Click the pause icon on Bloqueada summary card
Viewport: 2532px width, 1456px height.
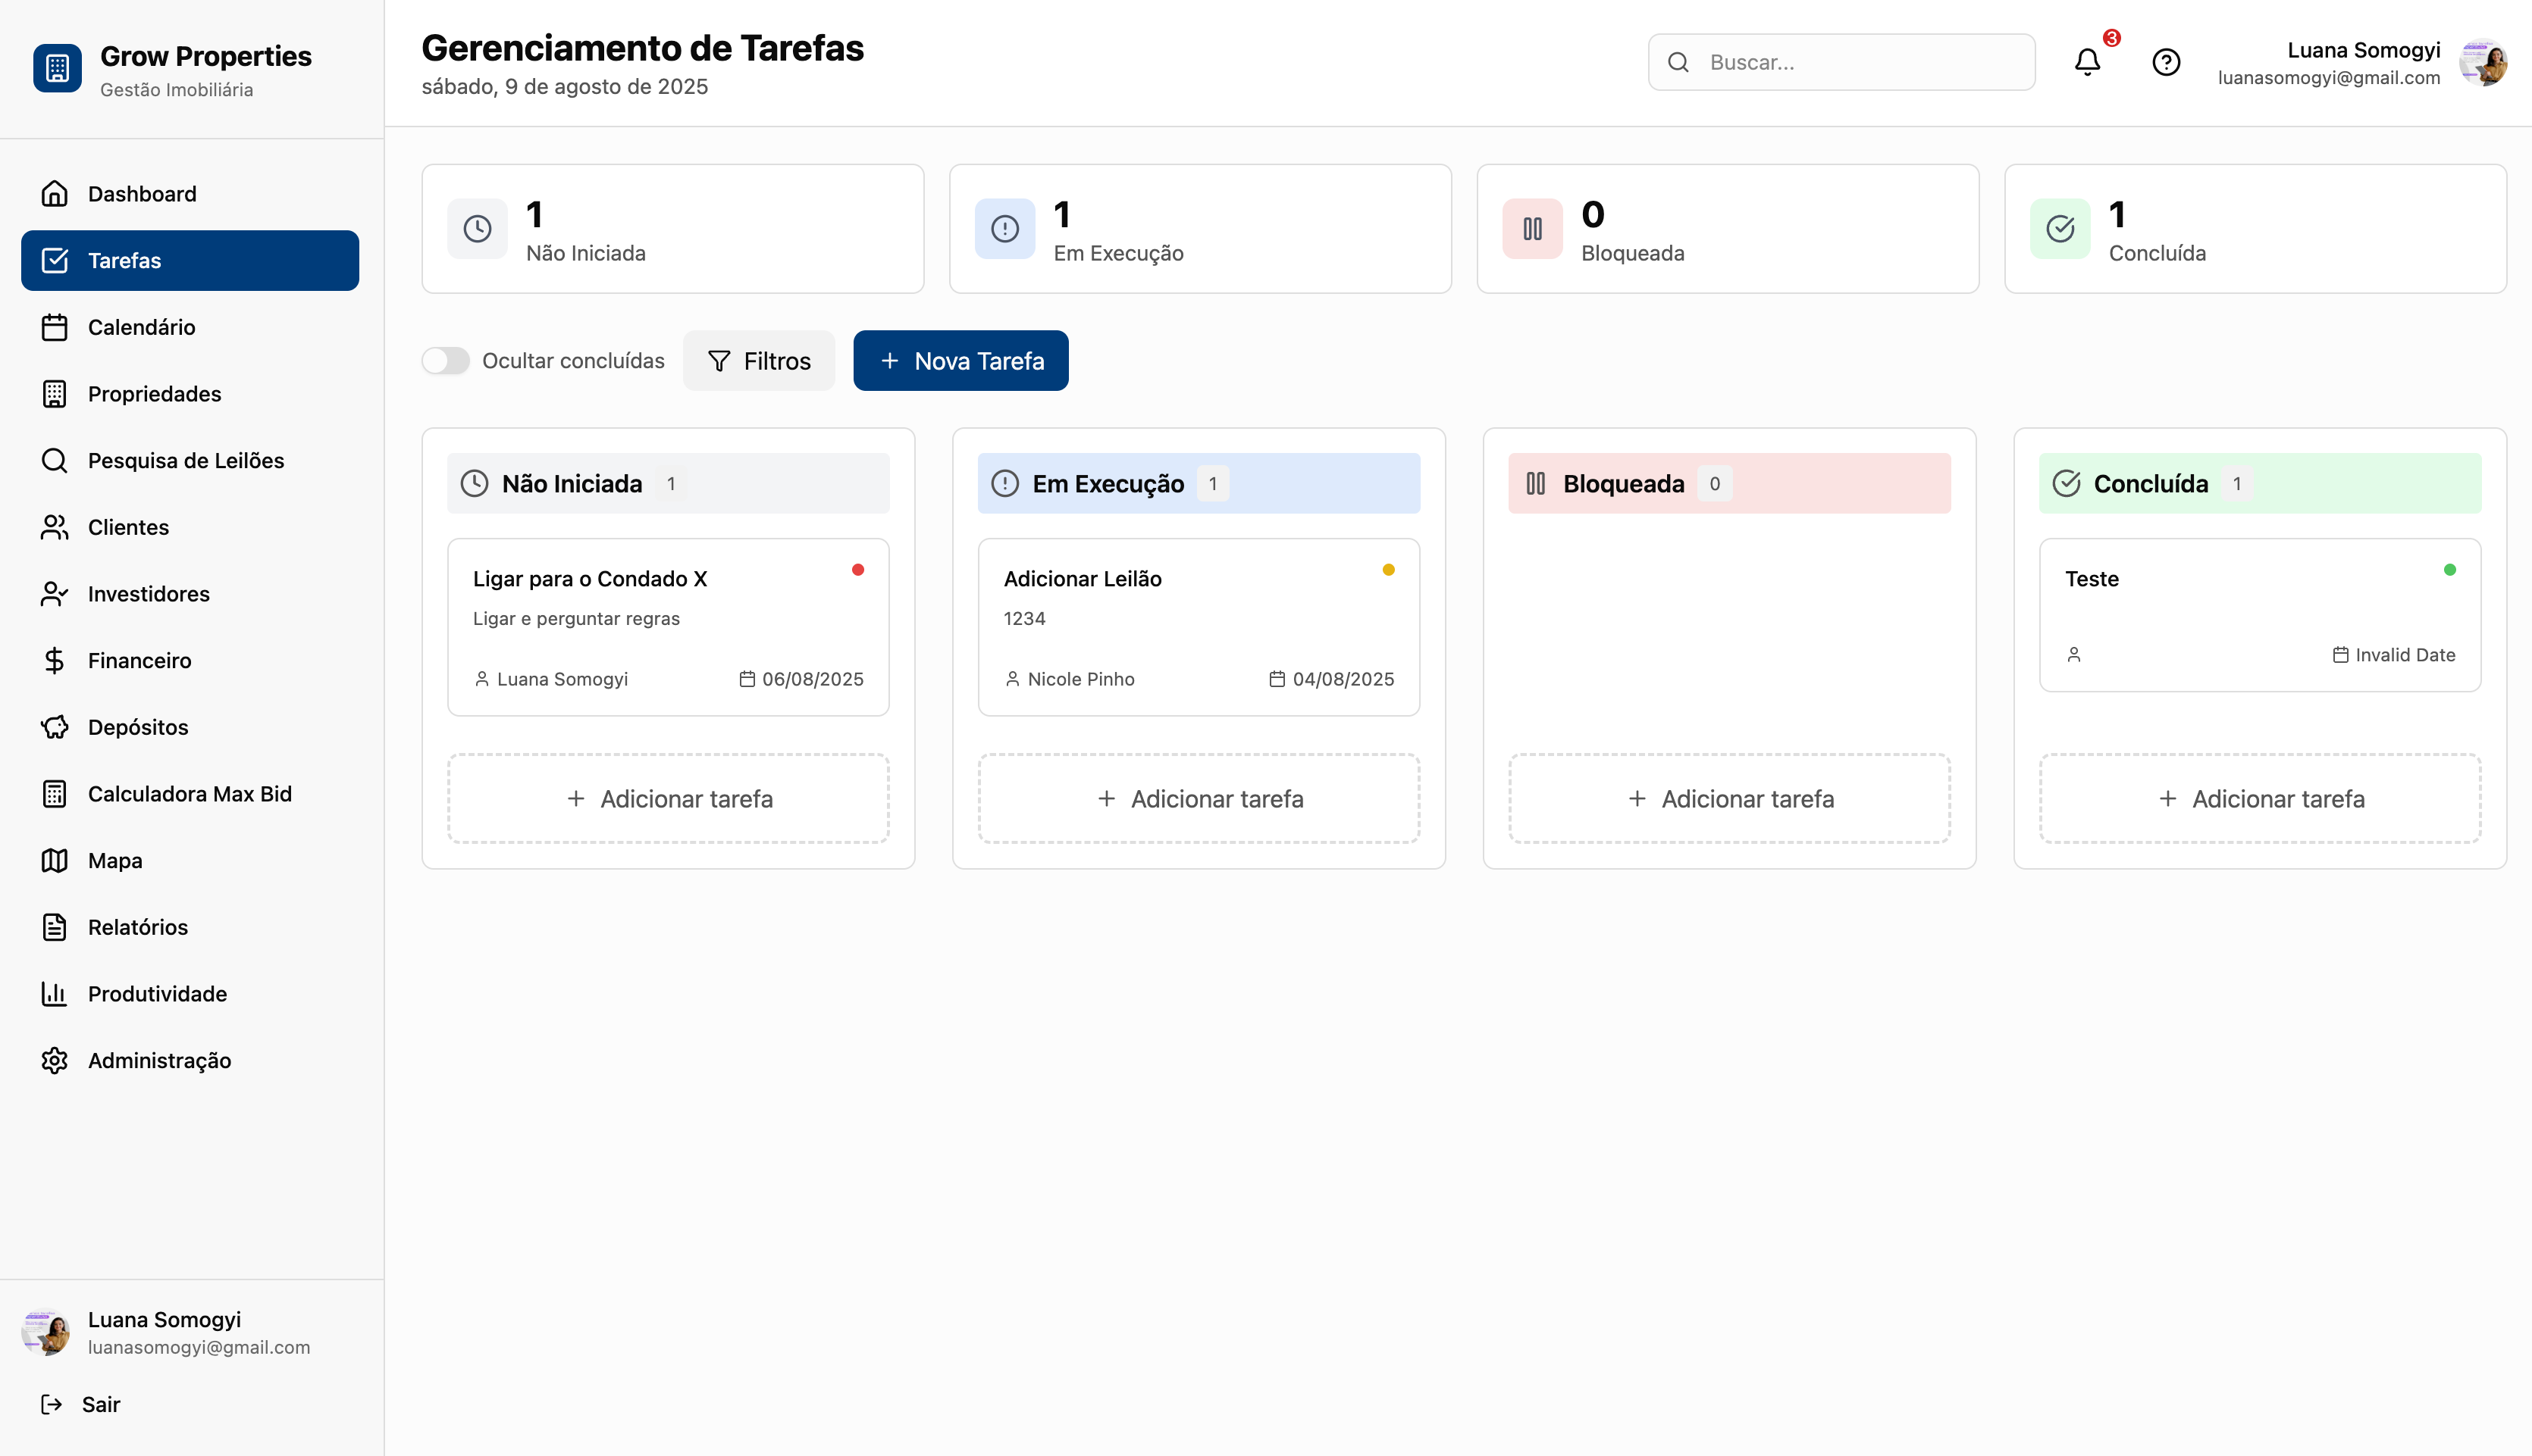tap(1531, 229)
